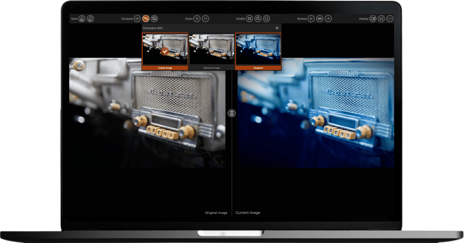This screenshot has width=464, height=243.
Task: Select the Snapshot comparison tab
Action: (258, 50)
